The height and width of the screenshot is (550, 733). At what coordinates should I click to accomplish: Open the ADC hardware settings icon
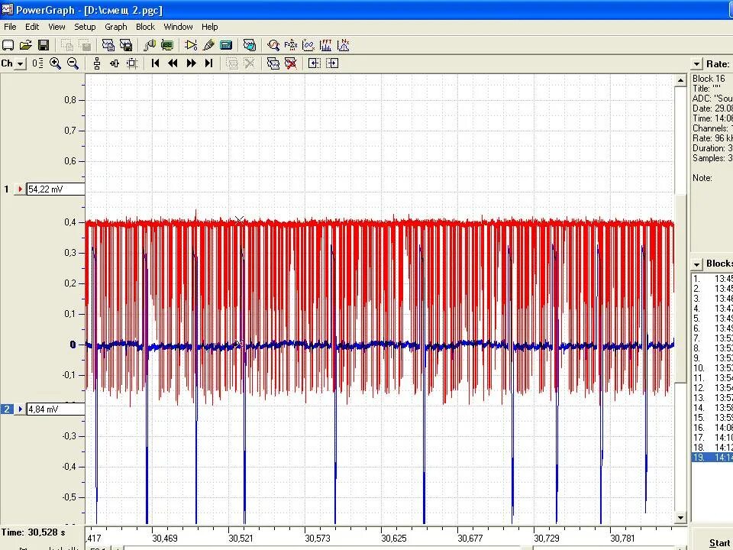[167, 45]
